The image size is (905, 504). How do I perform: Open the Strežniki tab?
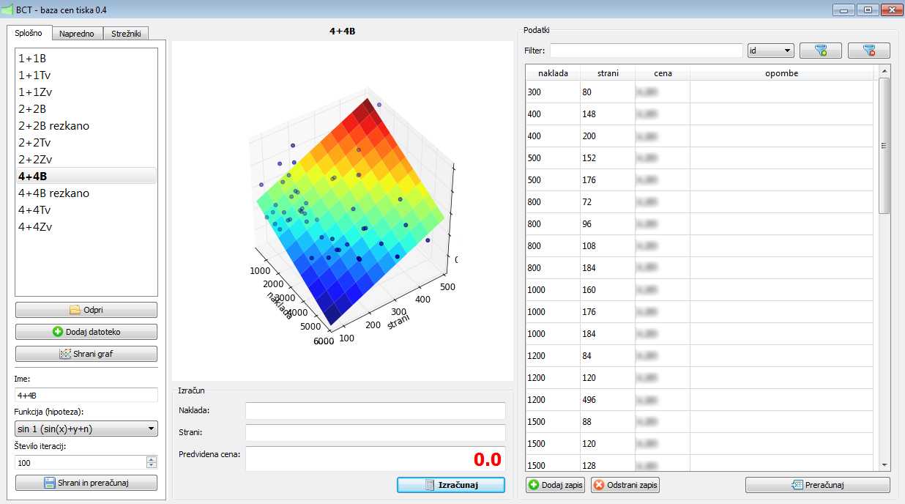click(126, 34)
